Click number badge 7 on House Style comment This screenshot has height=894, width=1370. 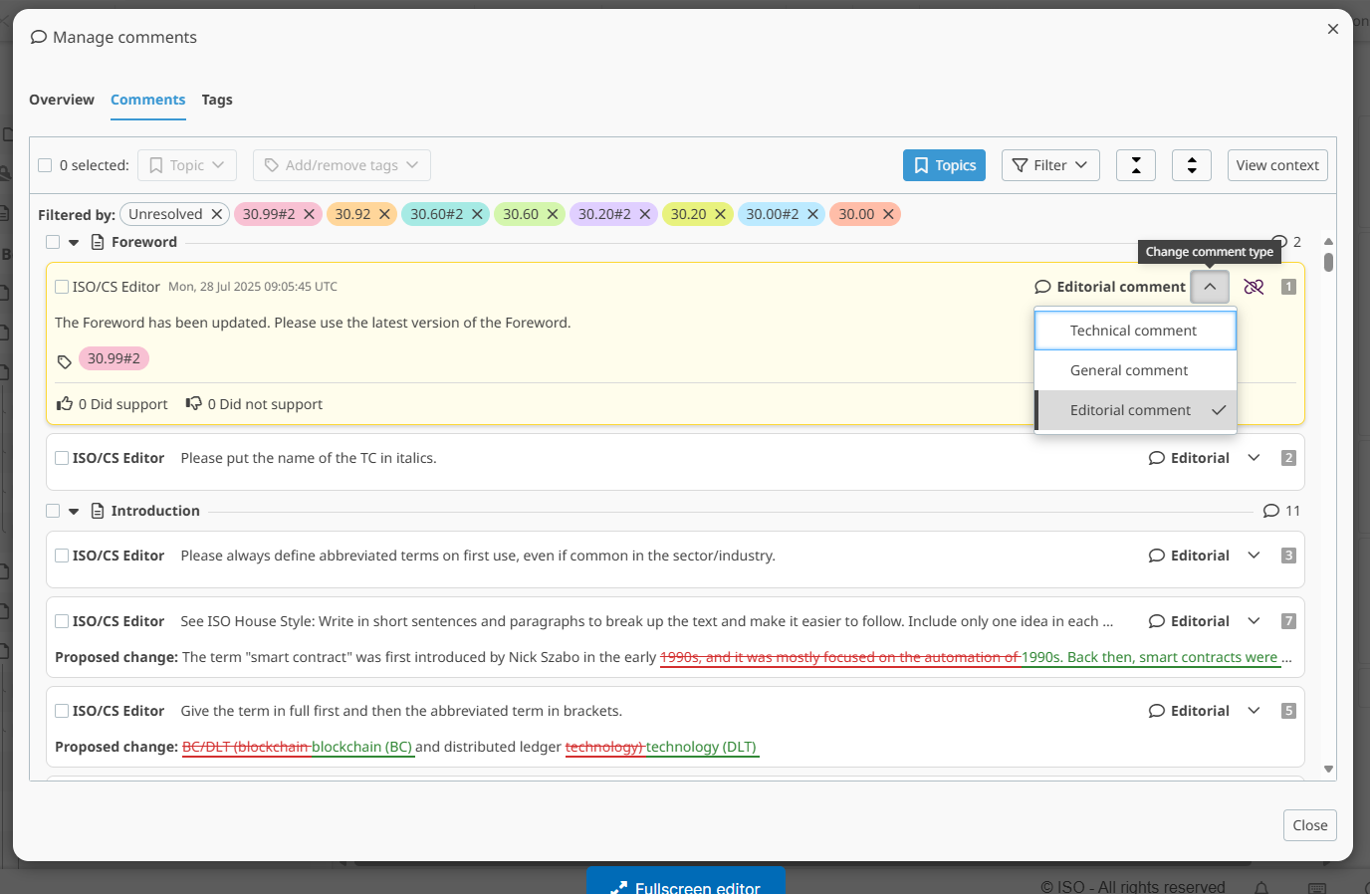[1288, 621]
